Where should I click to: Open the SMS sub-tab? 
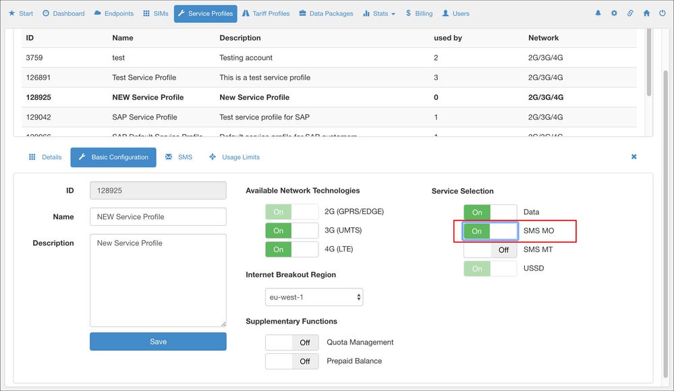click(179, 157)
